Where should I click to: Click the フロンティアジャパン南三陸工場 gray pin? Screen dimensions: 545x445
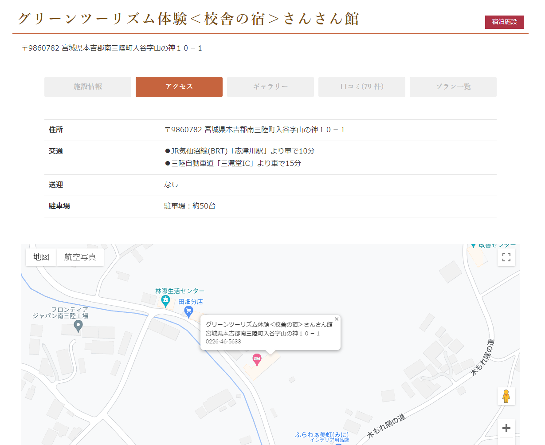tap(78, 327)
